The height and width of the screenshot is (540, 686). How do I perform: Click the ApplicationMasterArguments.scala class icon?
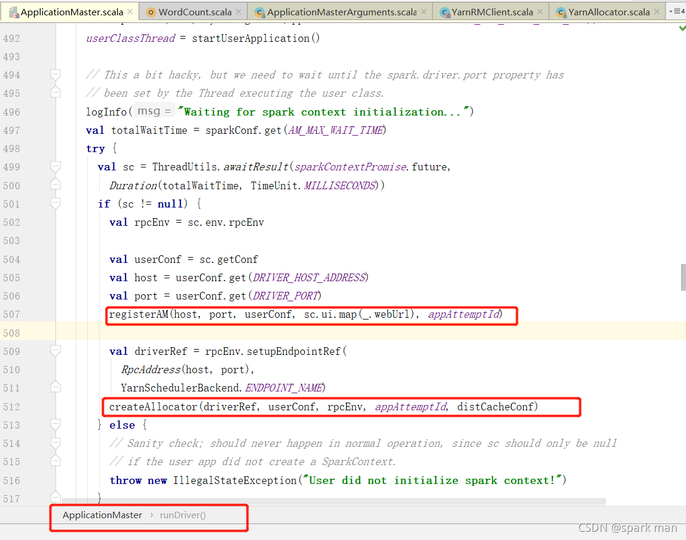[x=260, y=13]
